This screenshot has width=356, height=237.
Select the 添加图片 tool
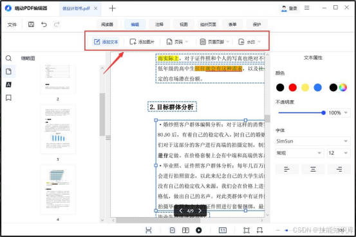pos(142,42)
